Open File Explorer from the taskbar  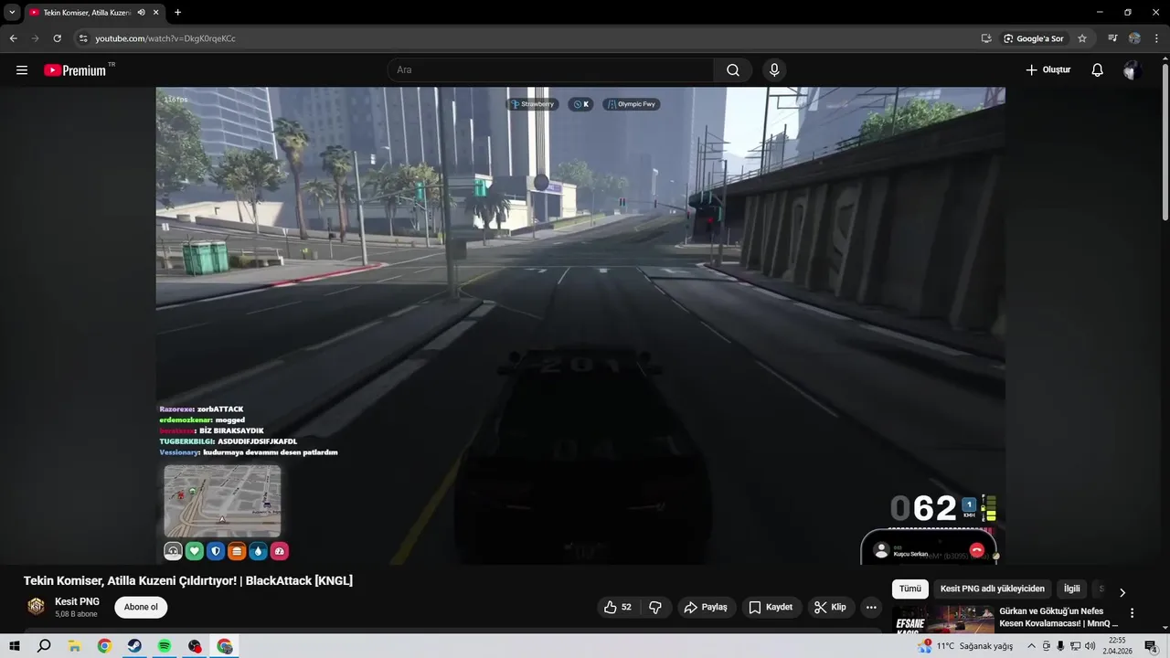coord(74,646)
